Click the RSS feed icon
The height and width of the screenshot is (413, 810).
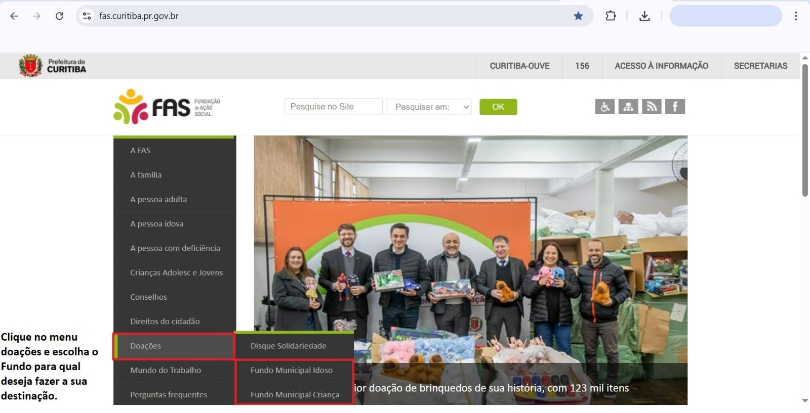tap(652, 107)
